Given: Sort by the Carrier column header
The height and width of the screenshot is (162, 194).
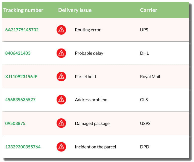Looking at the screenshot, I should (149, 10).
